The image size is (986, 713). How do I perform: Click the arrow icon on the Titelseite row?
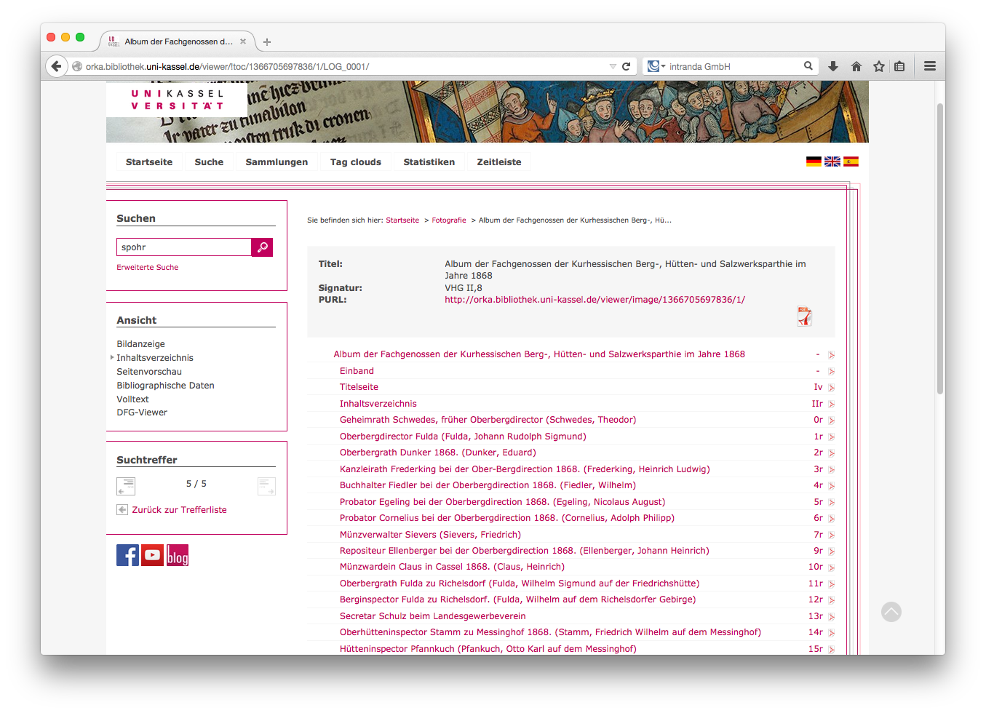click(x=831, y=388)
